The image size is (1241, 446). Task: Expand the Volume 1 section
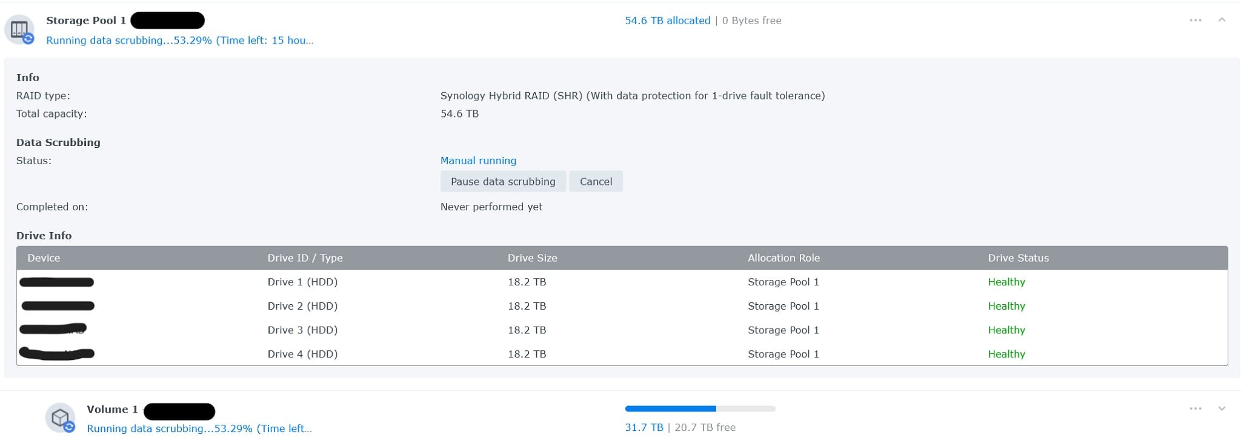[x=1222, y=408]
